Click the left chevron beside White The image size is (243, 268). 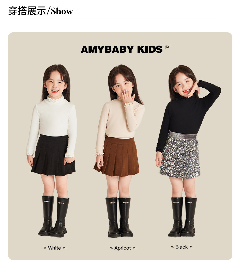pyautogui.click(x=45, y=248)
